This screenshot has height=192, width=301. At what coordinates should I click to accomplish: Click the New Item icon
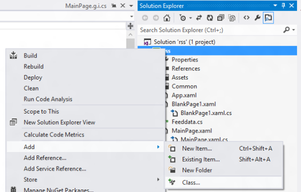coord(172,148)
